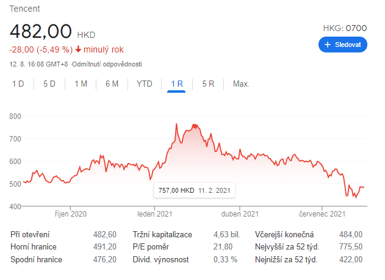
Task: Select the Max. range tab
Action: (x=241, y=84)
